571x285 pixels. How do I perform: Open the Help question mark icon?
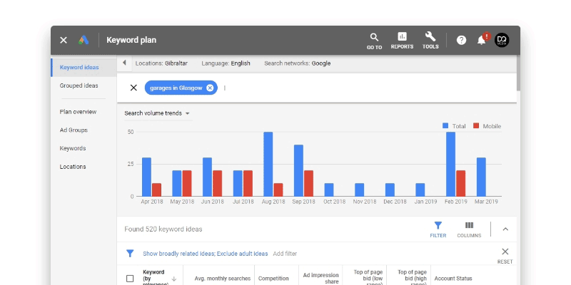click(461, 40)
